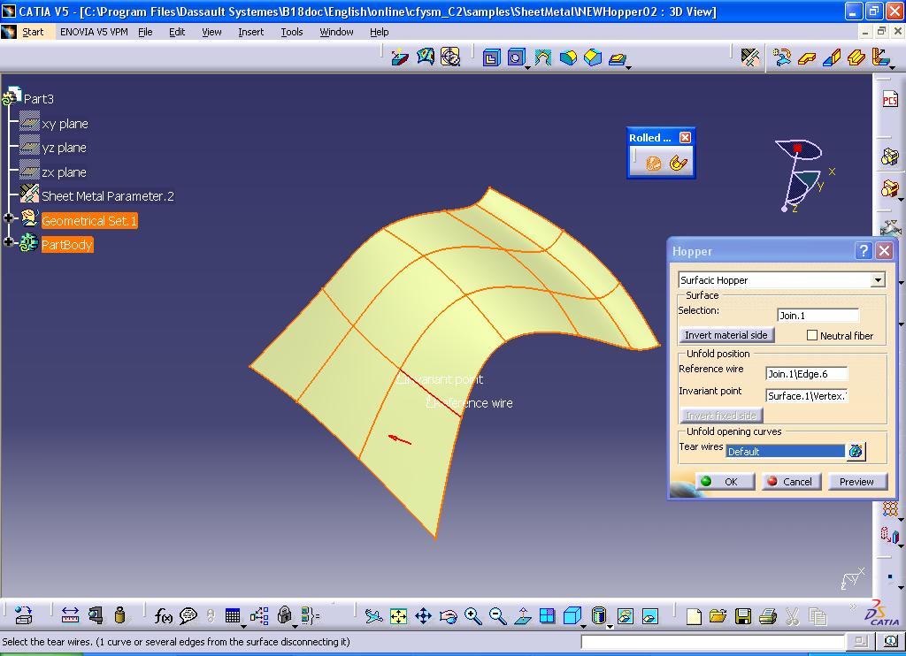Screen dimensions: 906x656
Task: Activate the Fit All In view icon
Action: tap(398, 615)
